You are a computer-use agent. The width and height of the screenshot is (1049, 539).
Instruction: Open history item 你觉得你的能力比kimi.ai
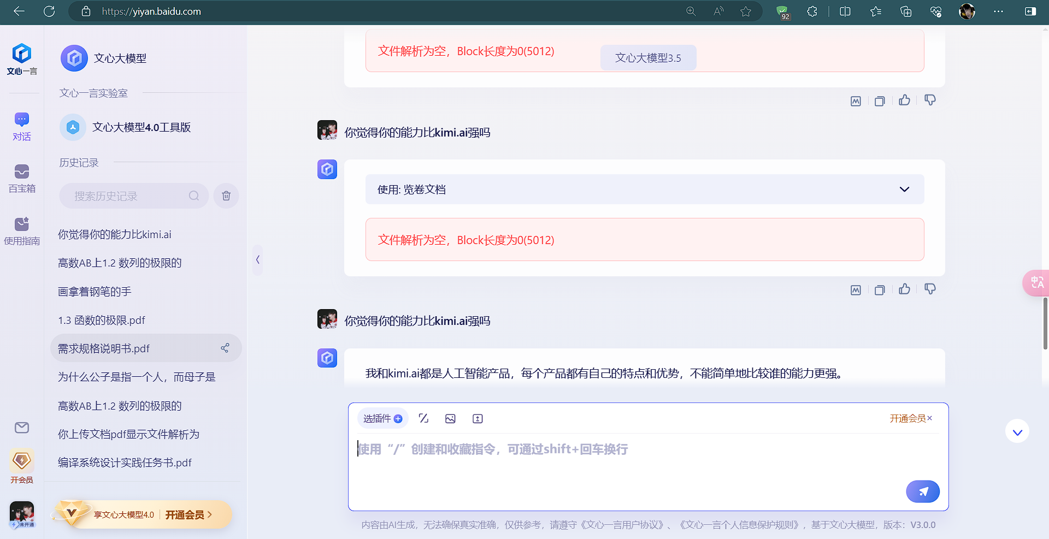(115, 234)
